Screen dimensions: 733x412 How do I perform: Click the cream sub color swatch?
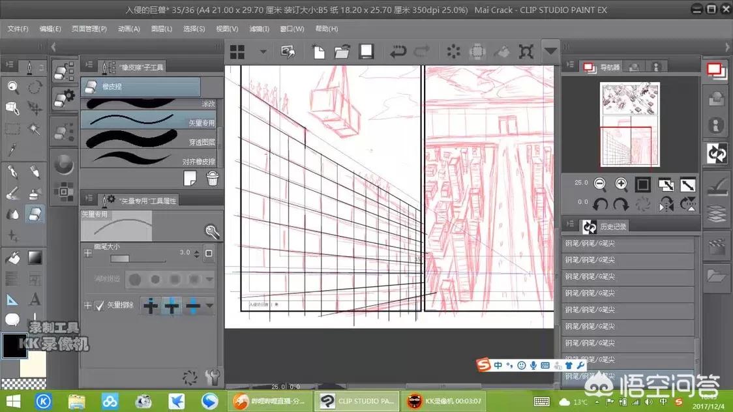pyautogui.click(x=33, y=364)
